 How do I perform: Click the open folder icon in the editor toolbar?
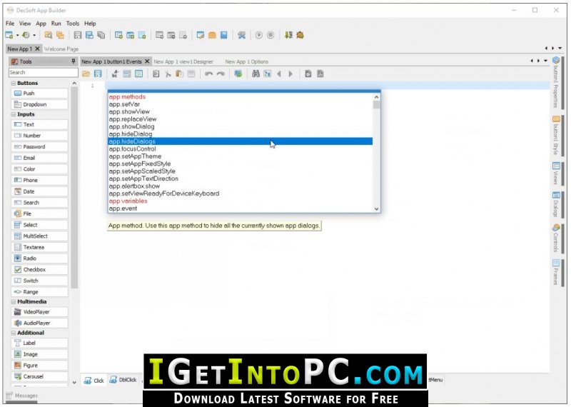86,74
